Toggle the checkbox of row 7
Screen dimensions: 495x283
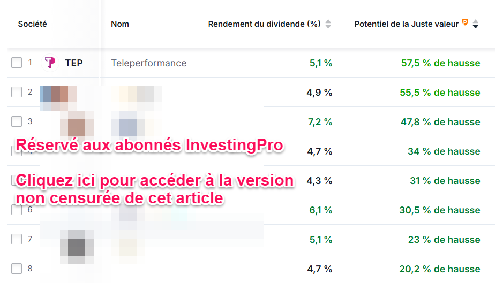pyautogui.click(x=17, y=239)
